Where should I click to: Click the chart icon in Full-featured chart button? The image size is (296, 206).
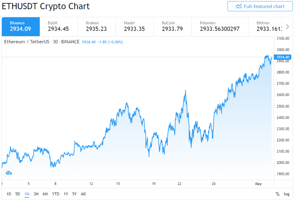[x=238, y=6]
